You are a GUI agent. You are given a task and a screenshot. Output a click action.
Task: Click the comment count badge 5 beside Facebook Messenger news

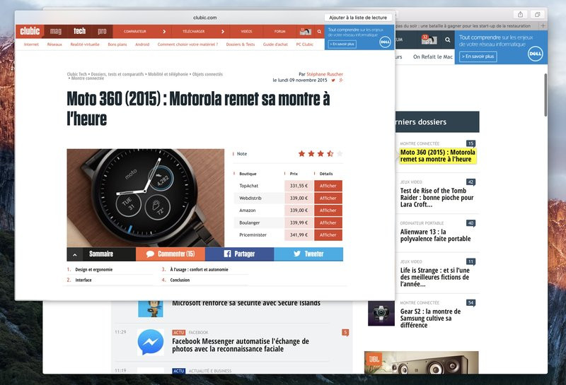(345, 332)
